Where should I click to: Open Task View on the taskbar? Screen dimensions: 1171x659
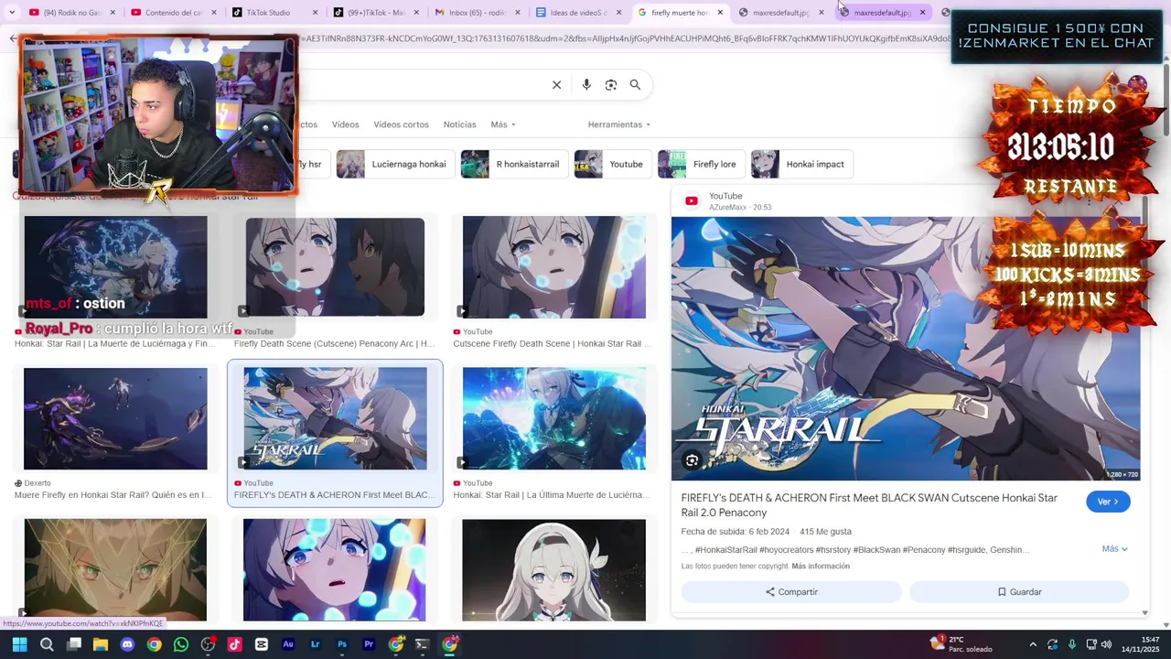(74, 644)
